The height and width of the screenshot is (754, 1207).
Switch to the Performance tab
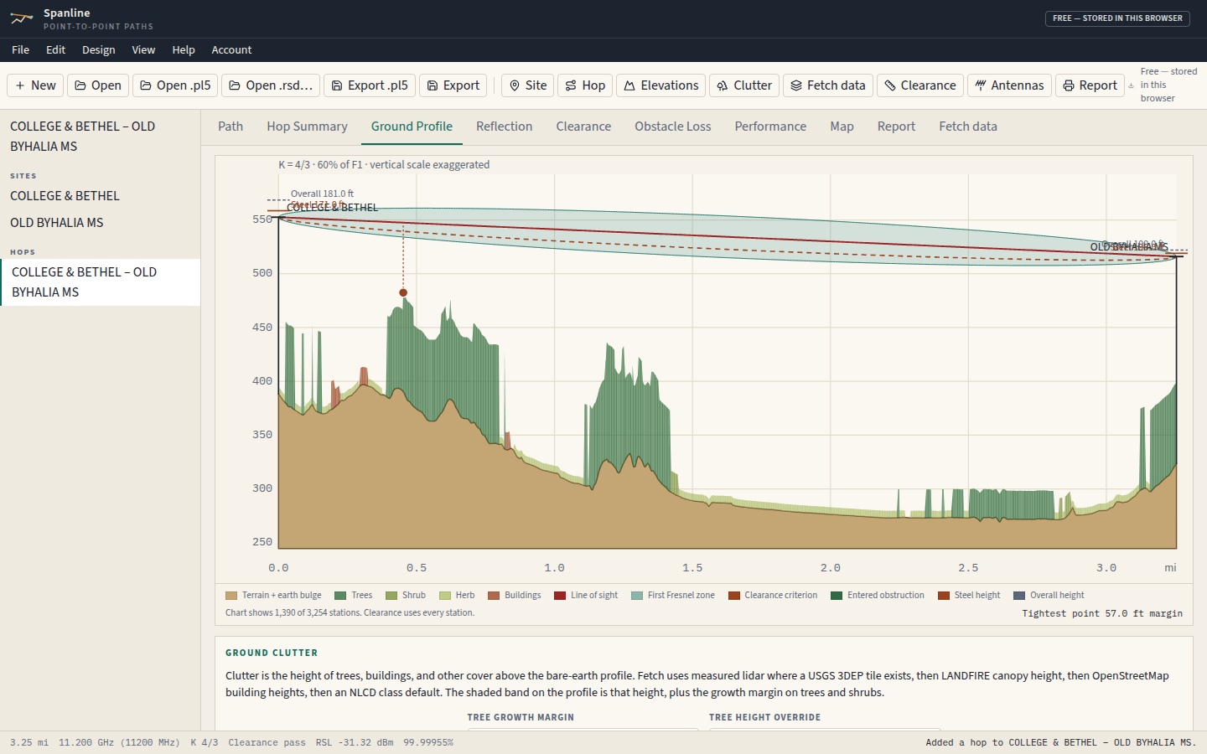point(770,127)
